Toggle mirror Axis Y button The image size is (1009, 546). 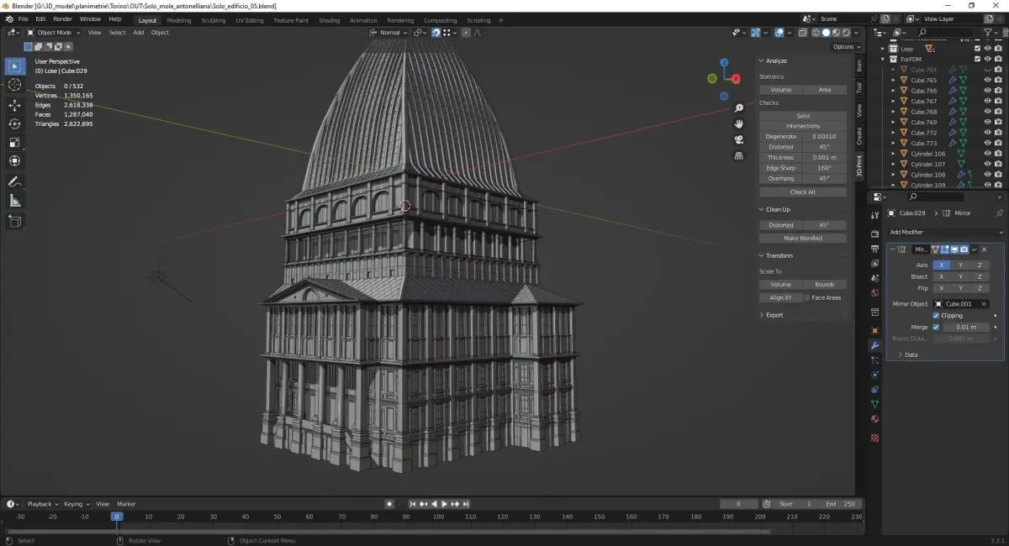tap(960, 265)
